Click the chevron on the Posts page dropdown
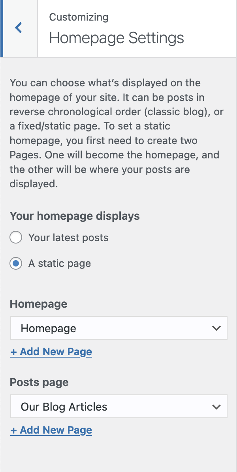This screenshot has width=237, height=472. [x=216, y=406]
